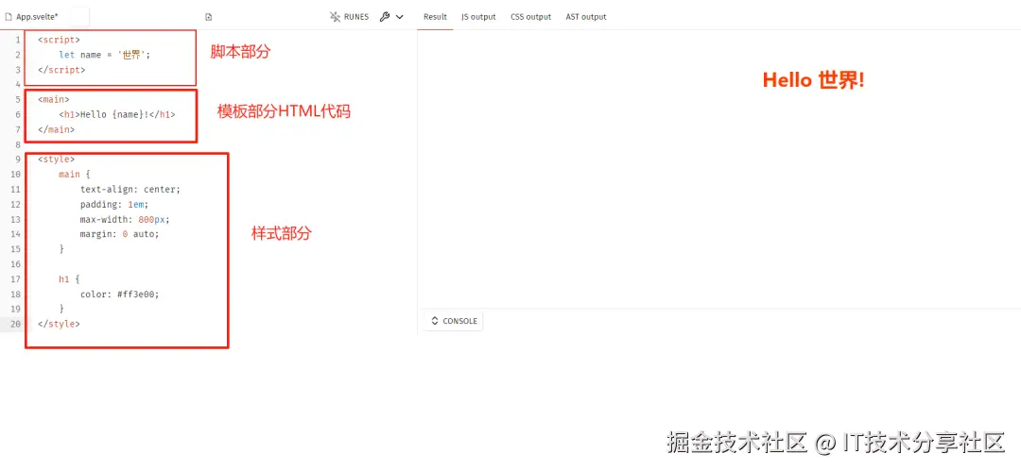Click the closing </main> tag line
Image resolution: width=1021 pixels, height=471 pixels.
(57, 129)
